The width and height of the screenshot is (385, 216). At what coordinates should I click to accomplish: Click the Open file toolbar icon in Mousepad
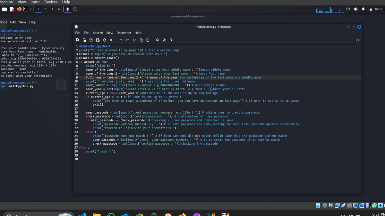[x=84, y=40]
